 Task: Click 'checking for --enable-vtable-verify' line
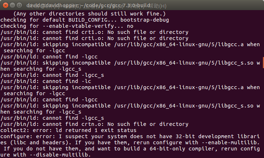coord(67,26)
